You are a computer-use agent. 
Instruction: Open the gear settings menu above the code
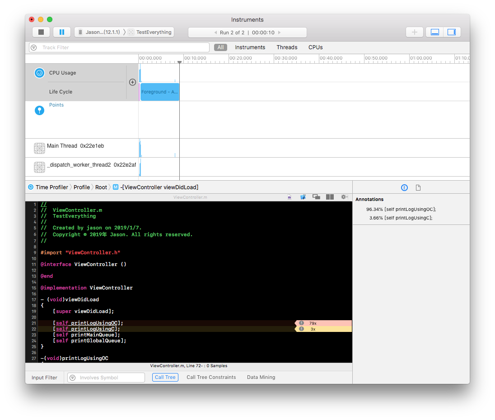click(x=344, y=197)
